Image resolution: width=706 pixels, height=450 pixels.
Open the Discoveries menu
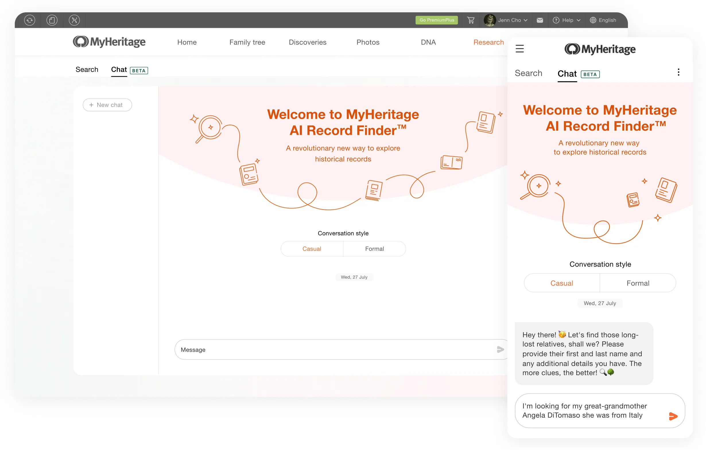[308, 42]
